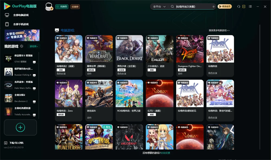Image resolution: width=271 pixels, height=160 pixels.
Task: Click the PC icon on the division 2 row
Action: click(34, 102)
